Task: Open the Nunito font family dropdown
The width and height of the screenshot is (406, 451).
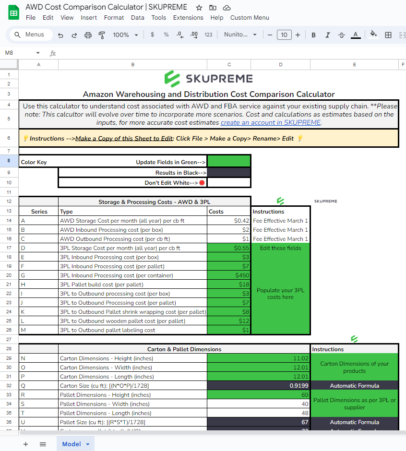Action: pos(240,35)
